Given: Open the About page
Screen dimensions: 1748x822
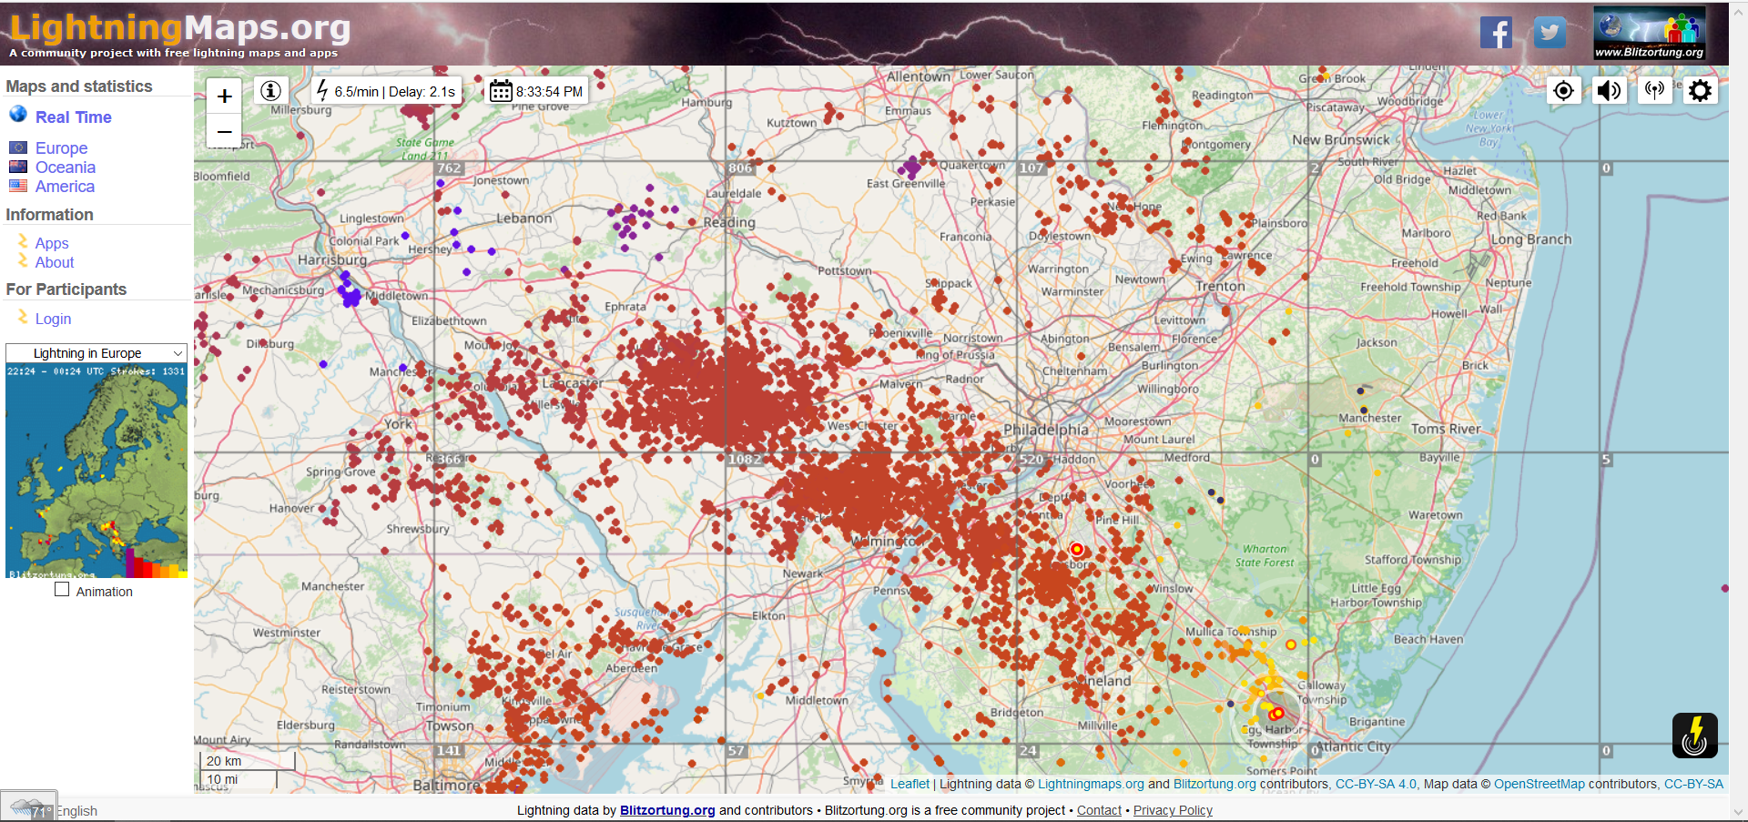Looking at the screenshot, I should 55,263.
